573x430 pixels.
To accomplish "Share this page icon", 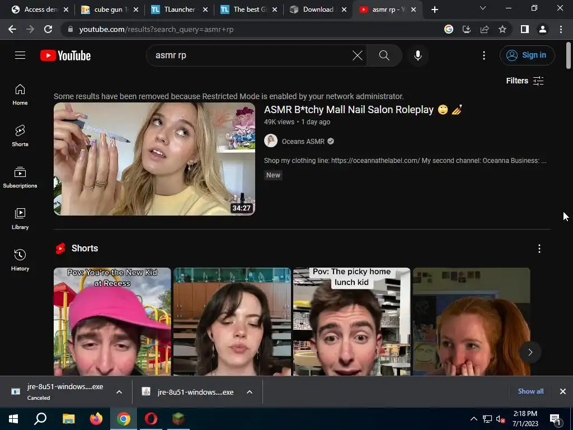I will [x=484, y=29].
